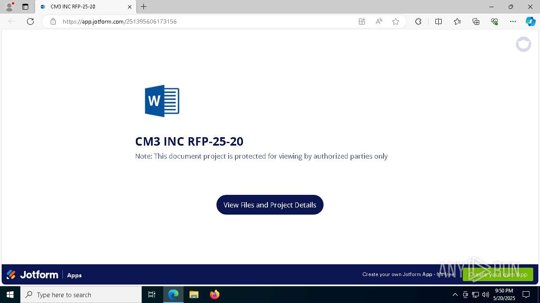Open the volume control tray icon
Image resolution: width=540 pixels, height=303 pixels.
coord(486,295)
